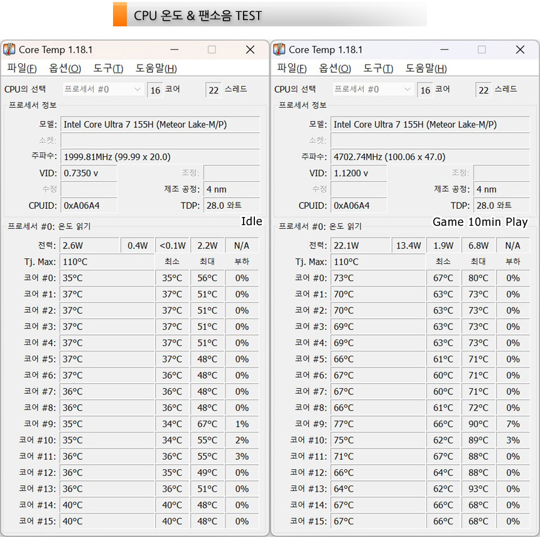
Task: Click 4 nm 제조 공정 value in left window
Action: (x=232, y=189)
